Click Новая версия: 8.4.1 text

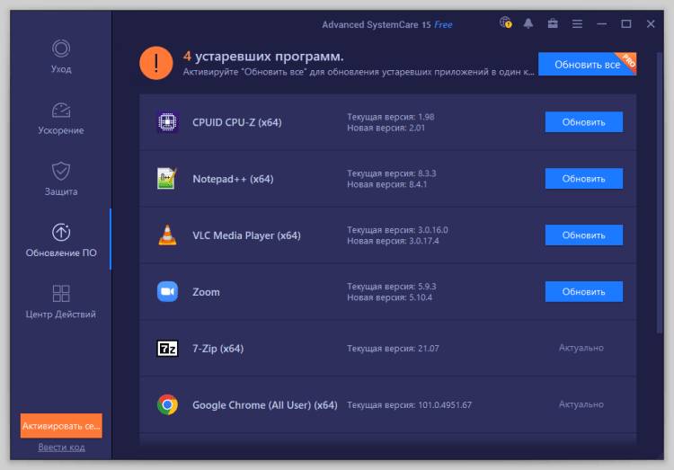[386, 184]
